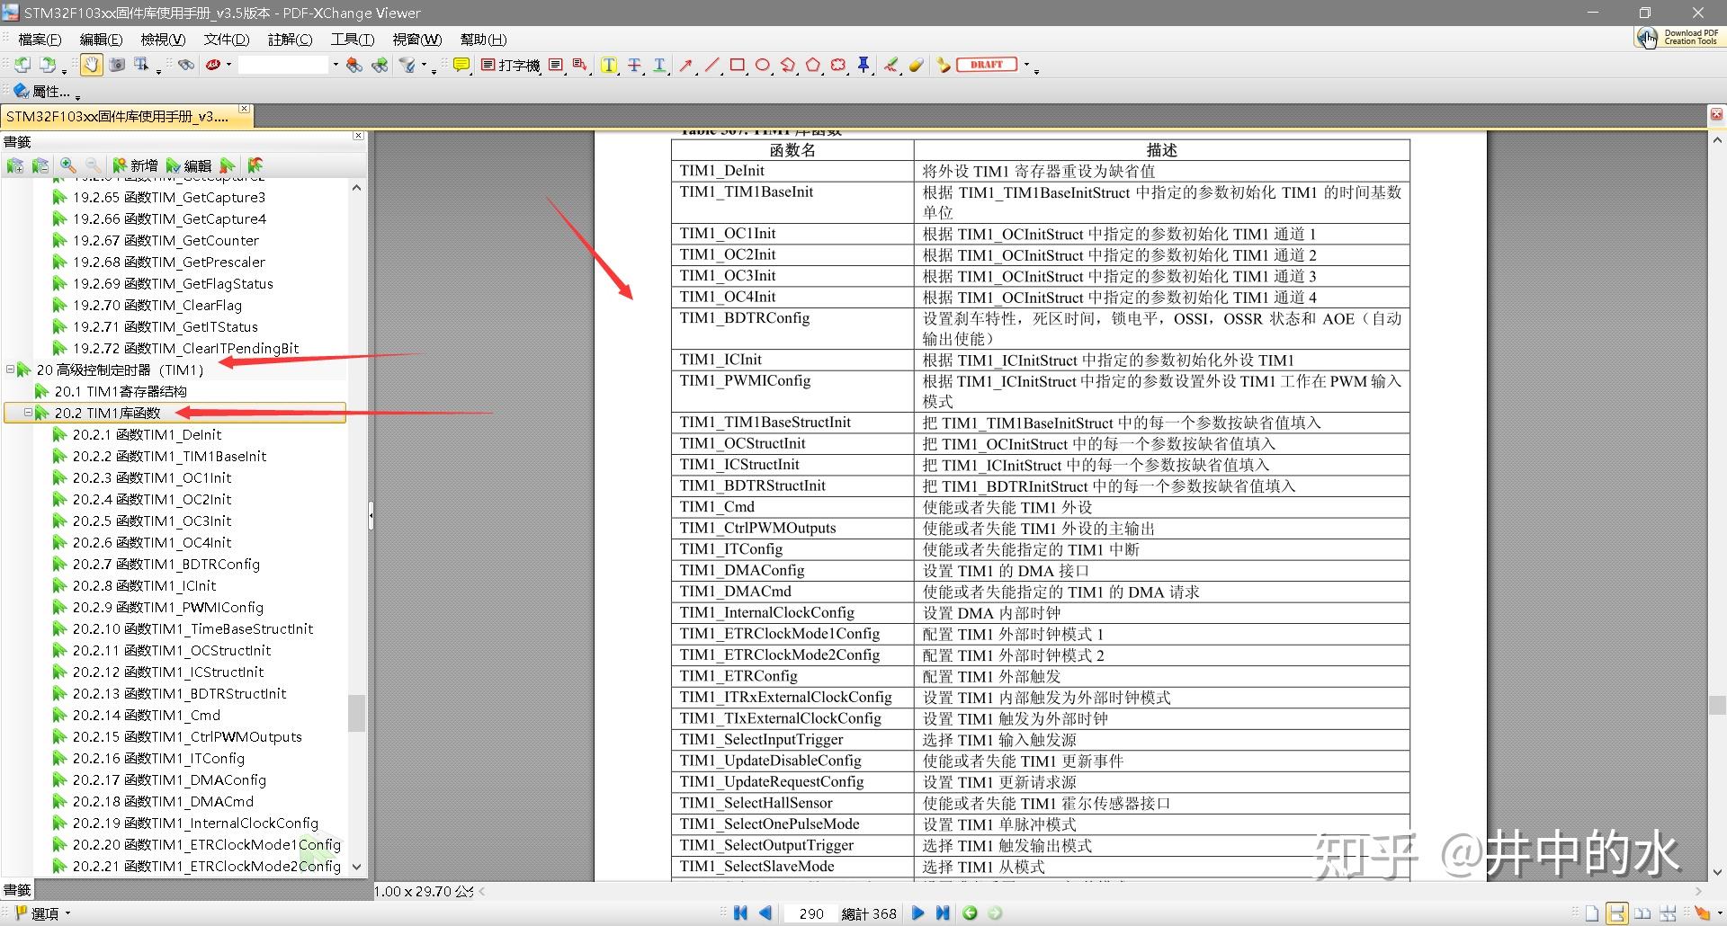Click 編輯 to edit the bookmark
This screenshot has height=926, width=1727.
189,165
